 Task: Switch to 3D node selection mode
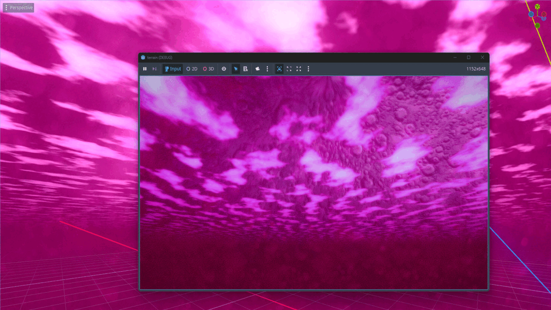click(208, 69)
